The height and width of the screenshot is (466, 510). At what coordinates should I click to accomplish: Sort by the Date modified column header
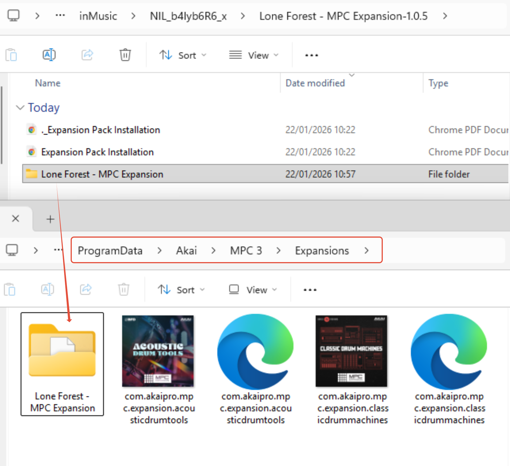(315, 83)
